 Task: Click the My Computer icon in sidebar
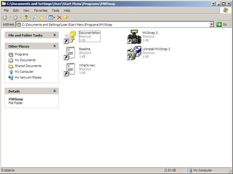(x=11, y=72)
